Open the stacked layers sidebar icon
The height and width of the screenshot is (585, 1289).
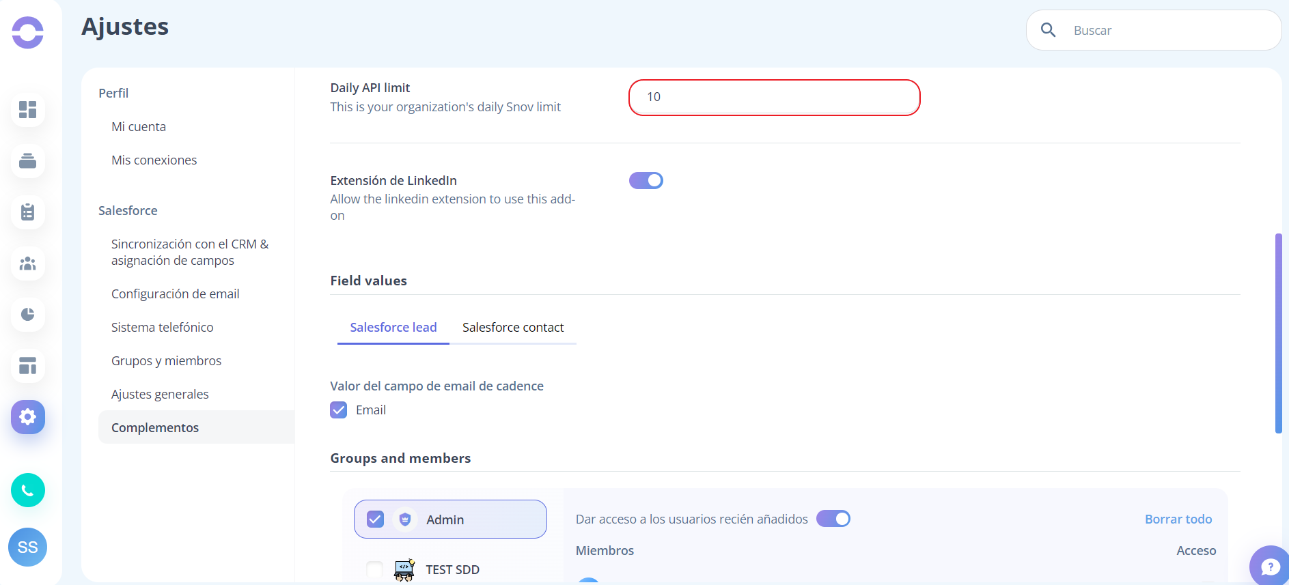tap(28, 161)
